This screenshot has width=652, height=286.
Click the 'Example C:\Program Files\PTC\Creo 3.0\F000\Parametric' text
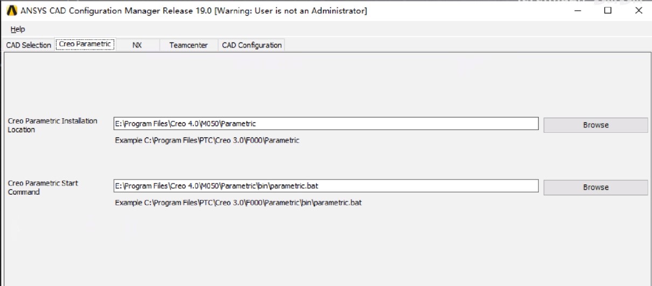point(207,140)
